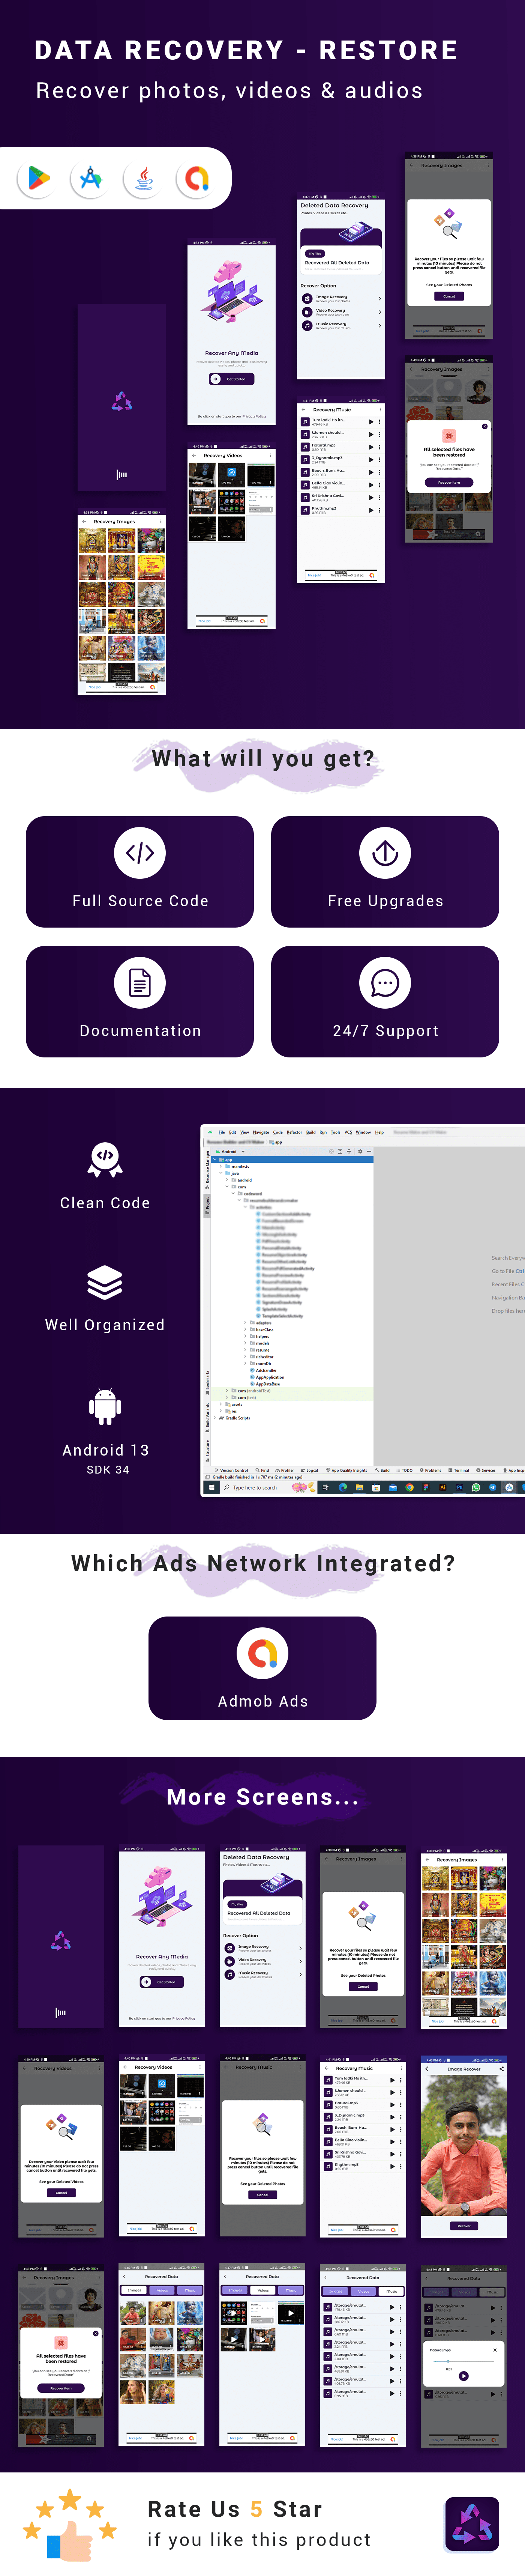The image size is (525, 2576).
Task: Open the Navigate menu in the IDE
Action: 261,1132
